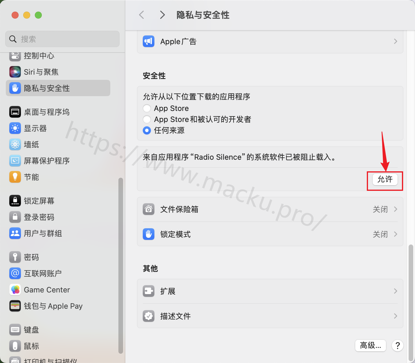Select the 任何来源 radio option
Image resolution: width=415 pixels, height=363 pixels.
[147, 130]
